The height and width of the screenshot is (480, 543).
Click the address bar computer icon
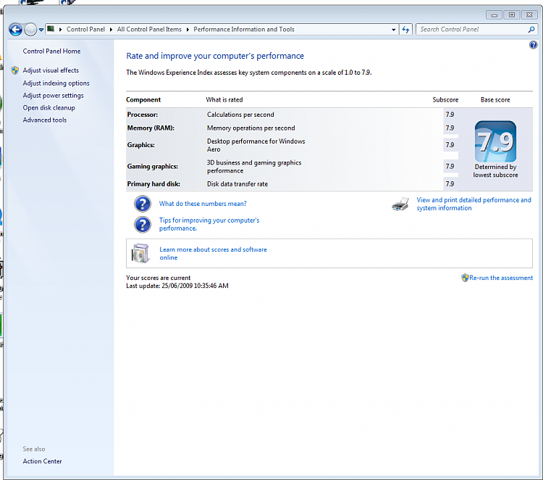(51, 29)
